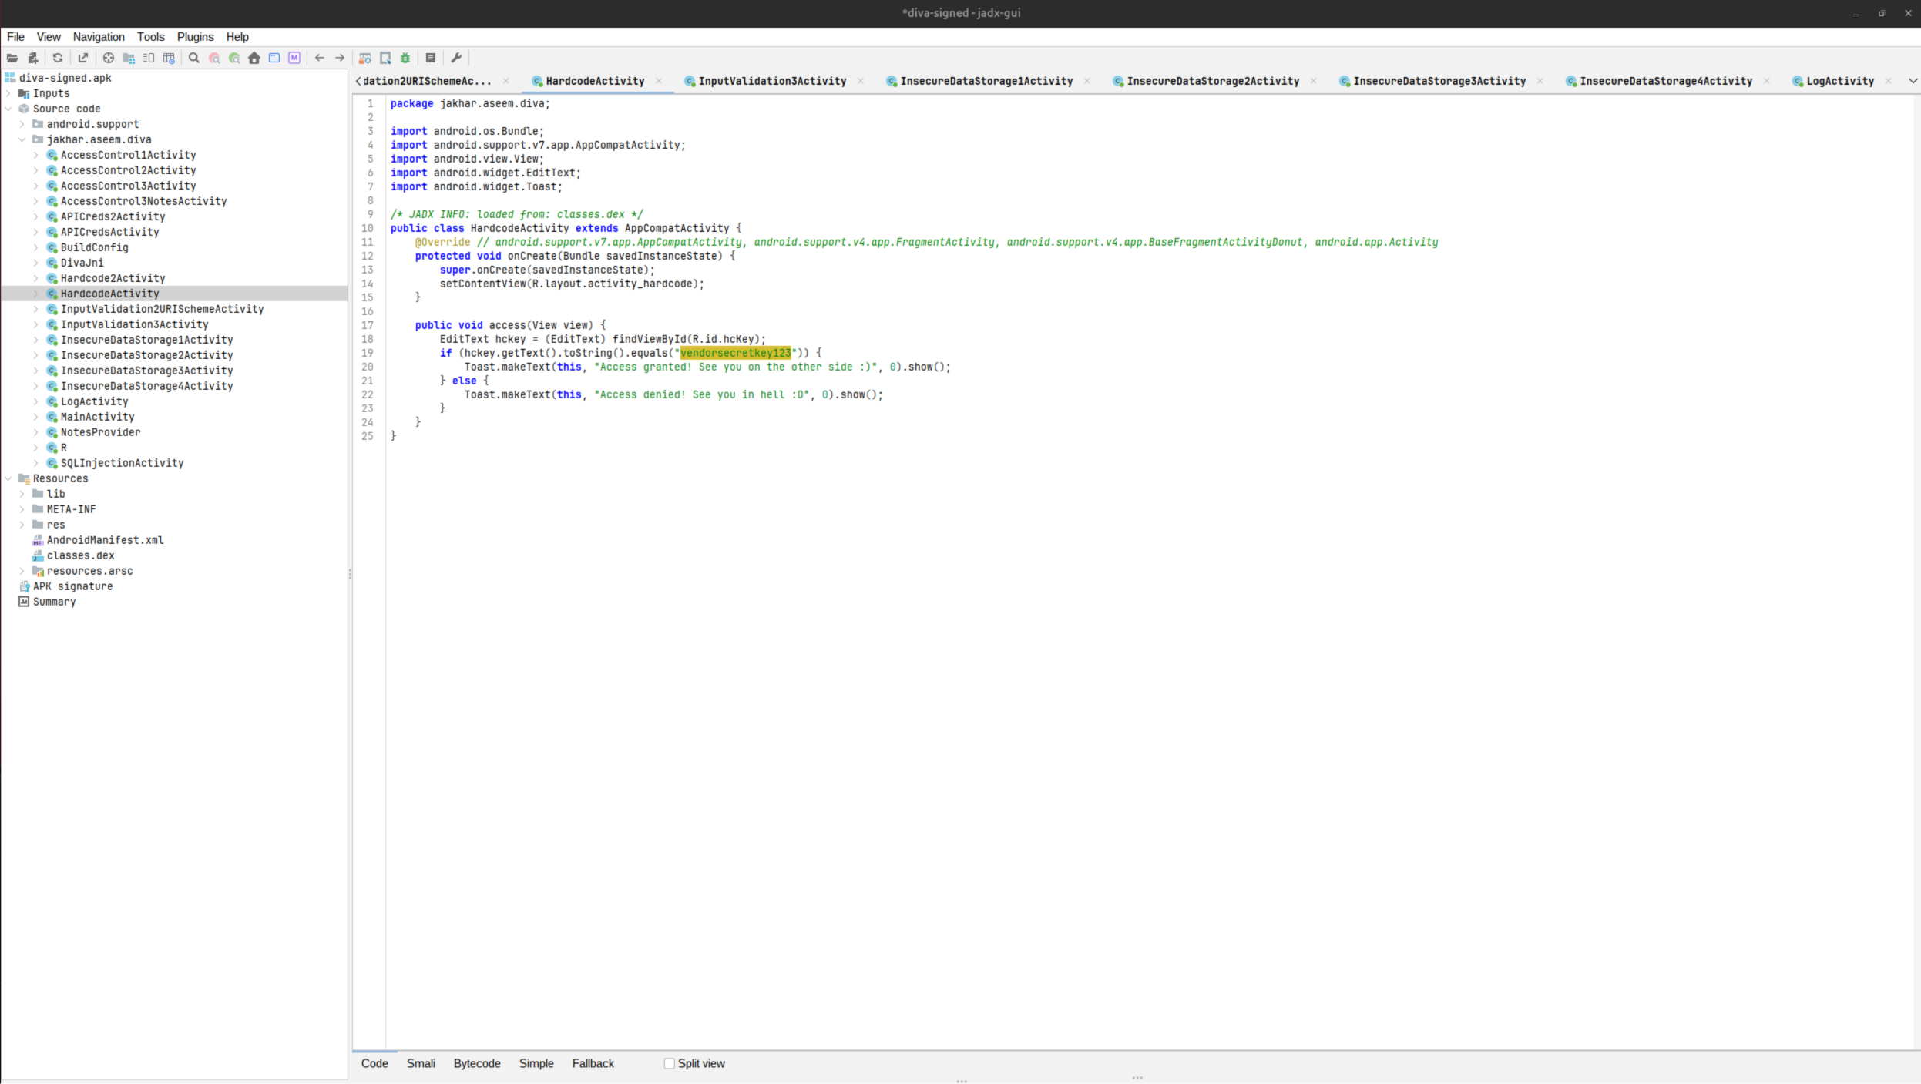Switch to the Simple view tab
This screenshot has width=1921, height=1084.
pyautogui.click(x=536, y=1063)
